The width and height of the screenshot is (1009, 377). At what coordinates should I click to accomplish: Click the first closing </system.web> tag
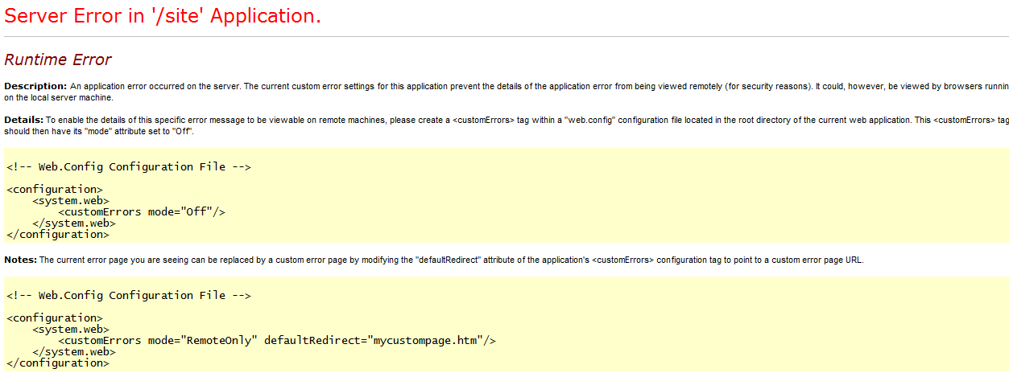pos(74,223)
